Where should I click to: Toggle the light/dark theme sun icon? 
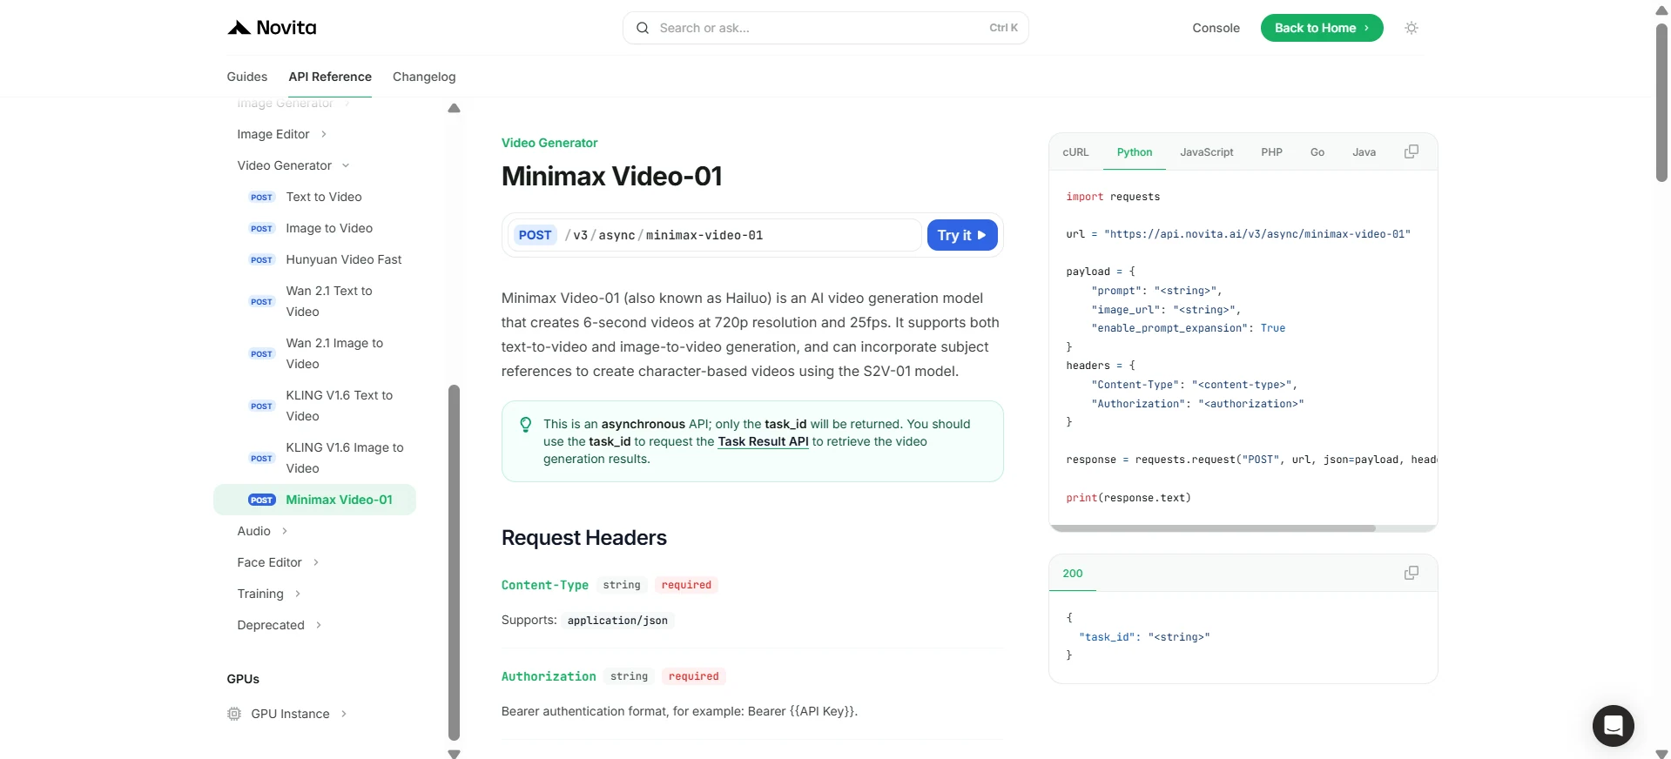coord(1412,28)
